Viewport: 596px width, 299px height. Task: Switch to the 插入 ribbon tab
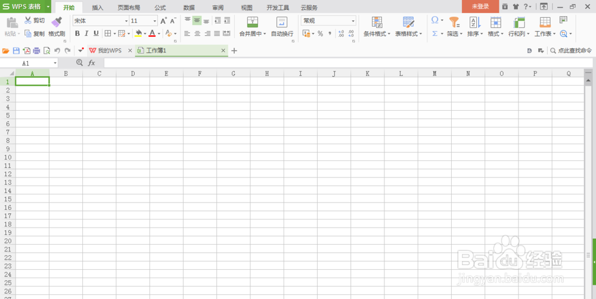[98, 8]
